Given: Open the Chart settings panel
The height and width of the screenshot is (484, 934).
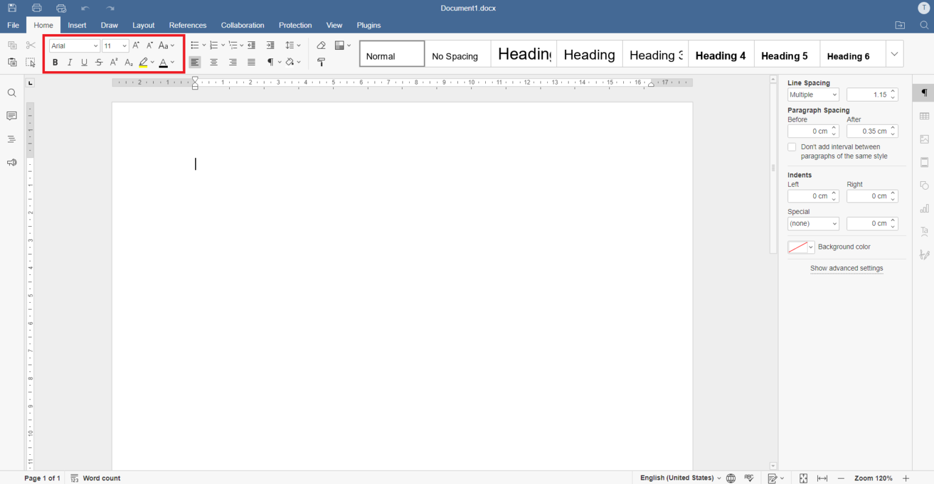Looking at the screenshot, I should point(924,208).
